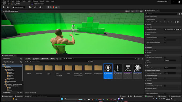
Task: Expand the Favorites section
Action: pos(3,59)
